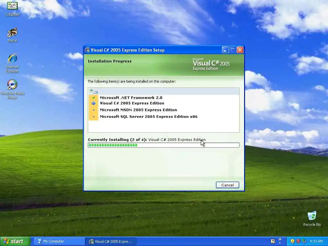The image size is (328, 246).
Task: Click the yellow security shield tray icon
Action: coord(292,241)
